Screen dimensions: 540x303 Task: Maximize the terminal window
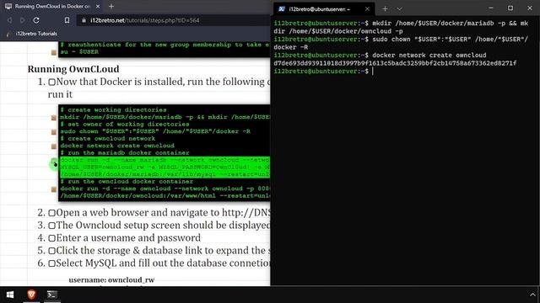(x=510, y=8)
